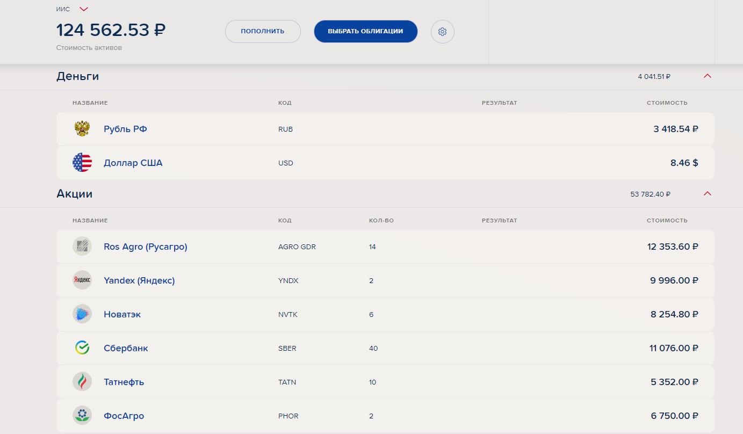Click Novatek value 8 254.80 ₽

coord(675,314)
